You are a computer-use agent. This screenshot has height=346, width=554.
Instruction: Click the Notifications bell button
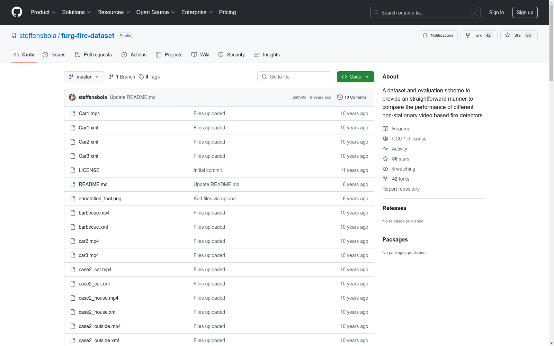click(x=438, y=35)
